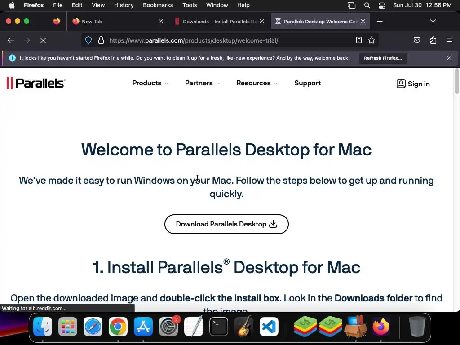
Task: Open App Store from the Dock
Action: [x=143, y=327]
